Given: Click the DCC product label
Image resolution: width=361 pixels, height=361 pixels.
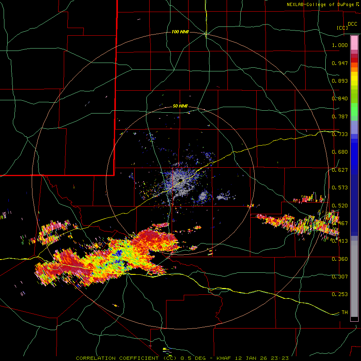Looking at the screenshot, I should coord(352,24).
